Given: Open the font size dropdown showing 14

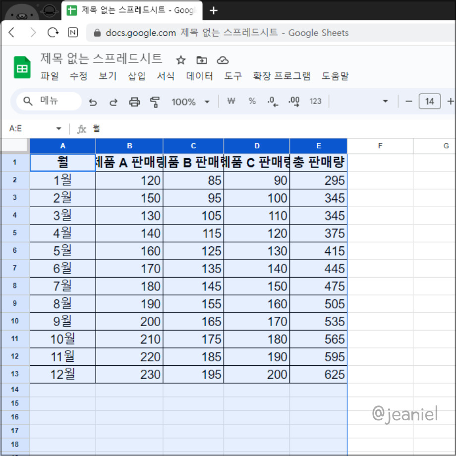Looking at the screenshot, I should (x=430, y=101).
